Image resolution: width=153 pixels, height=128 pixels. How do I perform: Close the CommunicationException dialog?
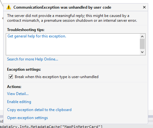click(x=144, y=7)
